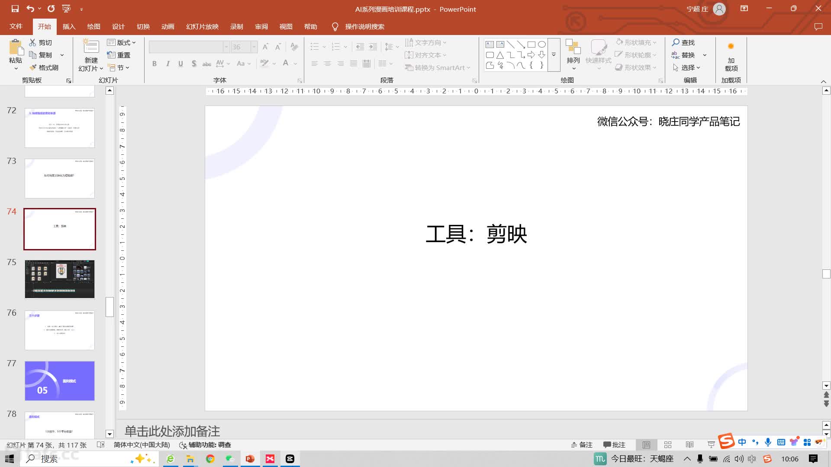Viewport: 831px width, 467px height.
Task: Expand the shapes gallery more arrow
Action: [554, 54]
